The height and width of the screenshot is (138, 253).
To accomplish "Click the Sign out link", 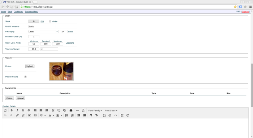I will [x=245, y=12].
